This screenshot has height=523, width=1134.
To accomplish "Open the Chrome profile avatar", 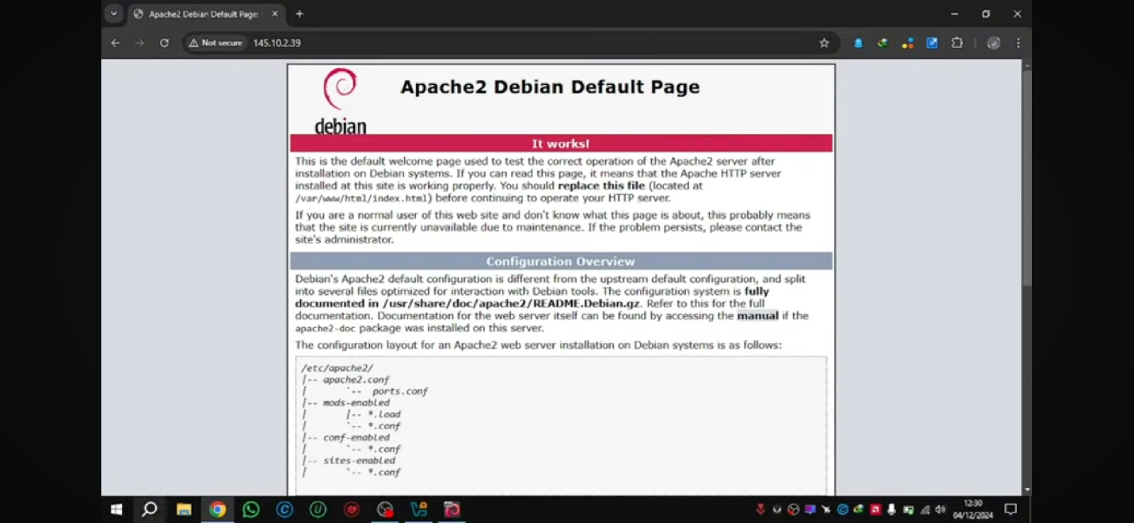I will (x=994, y=43).
